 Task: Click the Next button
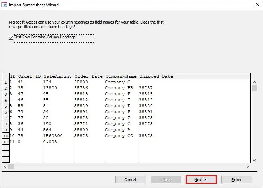[x=201, y=180]
